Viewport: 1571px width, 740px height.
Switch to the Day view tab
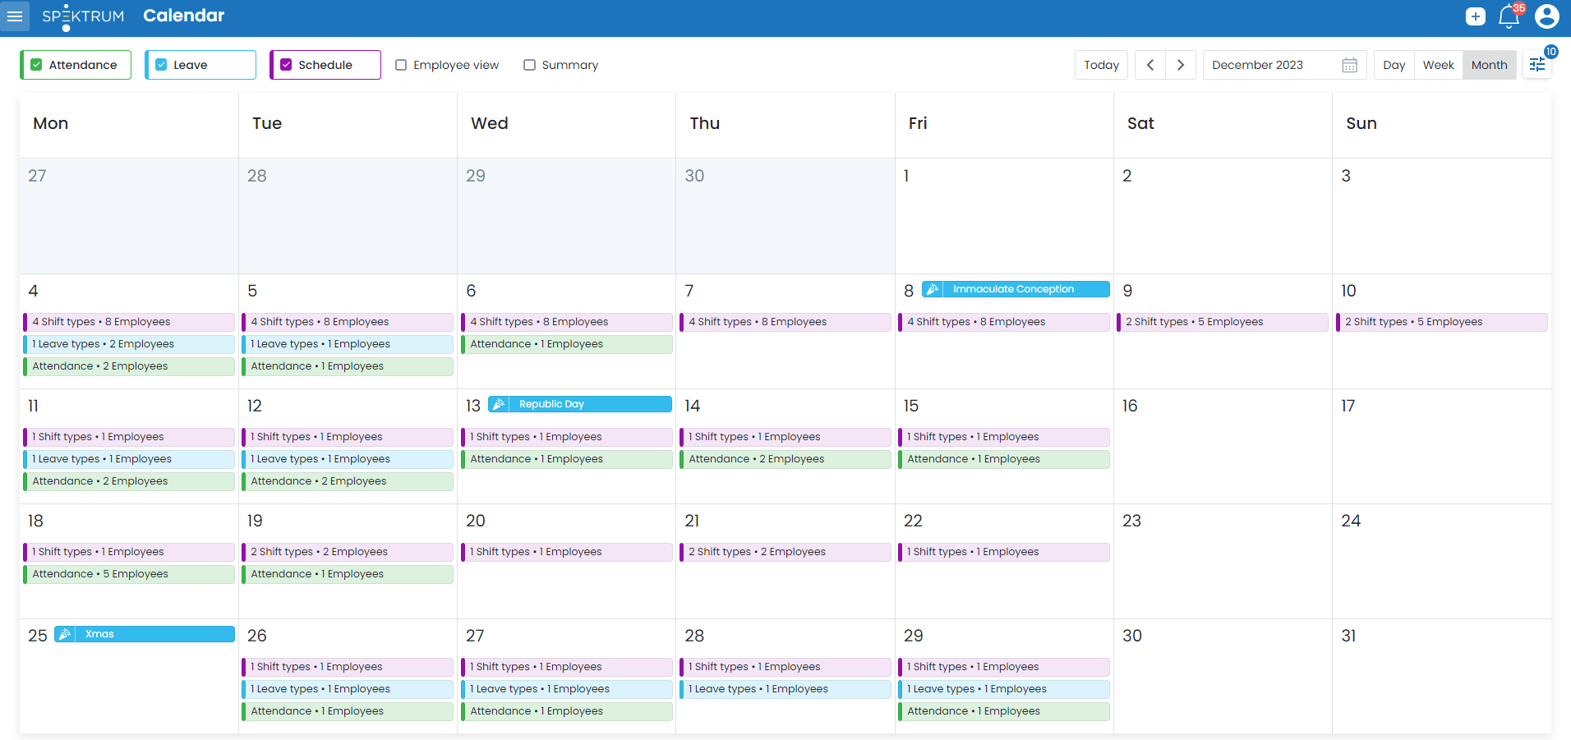(x=1394, y=64)
